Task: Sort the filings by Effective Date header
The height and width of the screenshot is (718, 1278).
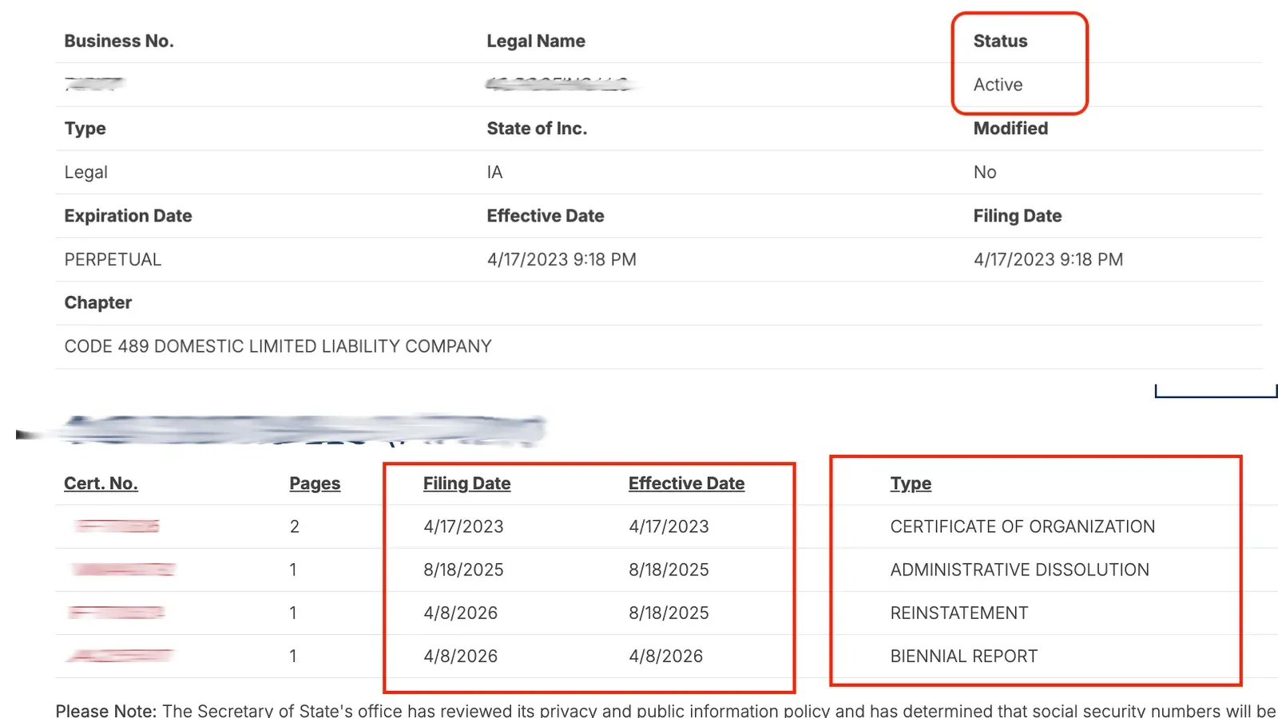Action: (686, 483)
